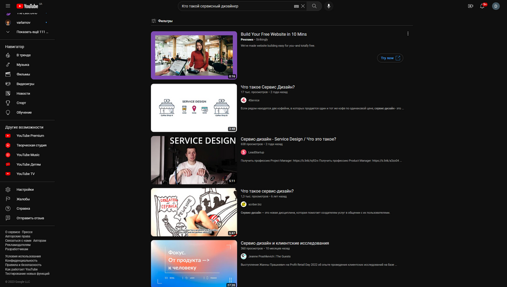Open the LeadStartup channel link
The image size is (507, 287).
click(256, 152)
